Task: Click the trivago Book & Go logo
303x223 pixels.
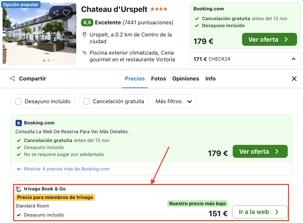Action: tap(19, 189)
